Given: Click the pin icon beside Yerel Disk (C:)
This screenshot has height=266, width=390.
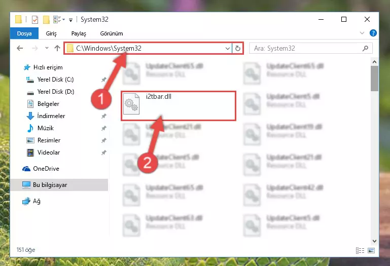Looking at the screenshot, I should point(104,80).
